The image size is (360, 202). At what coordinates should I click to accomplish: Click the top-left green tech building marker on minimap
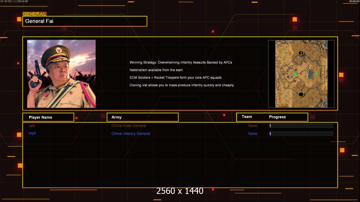point(285,52)
